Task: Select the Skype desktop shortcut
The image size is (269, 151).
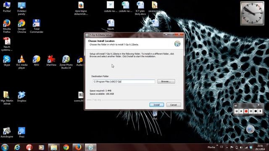Action: coord(7,60)
